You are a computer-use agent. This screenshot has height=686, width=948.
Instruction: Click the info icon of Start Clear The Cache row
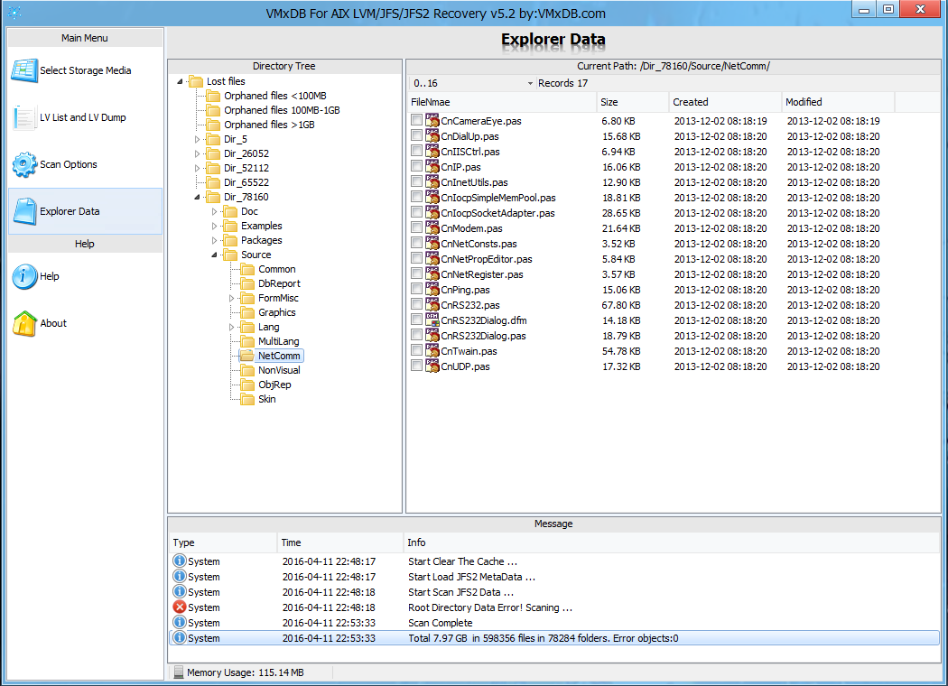(x=180, y=561)
